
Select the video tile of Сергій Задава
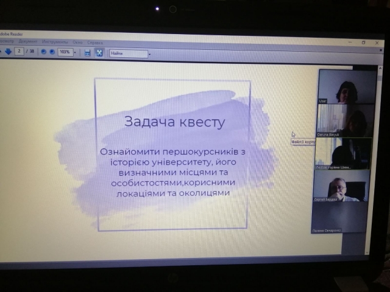pyautogui.click(x=341, y=186)
